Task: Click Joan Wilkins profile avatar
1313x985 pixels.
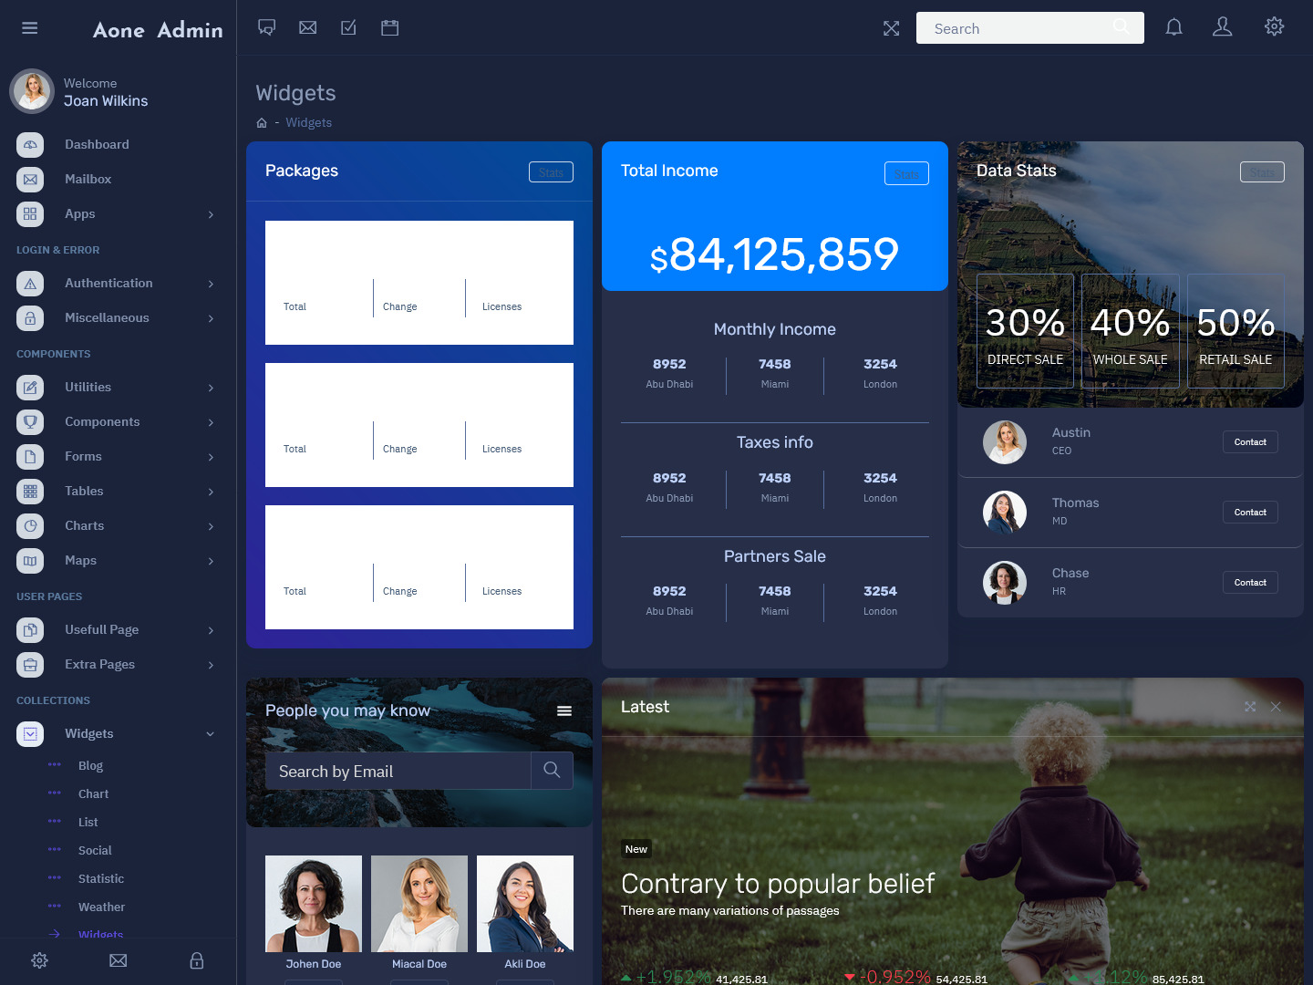Action: point(32,92)
